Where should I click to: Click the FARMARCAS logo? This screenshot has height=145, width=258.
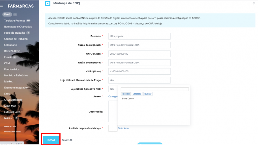[x=20, y=6]
